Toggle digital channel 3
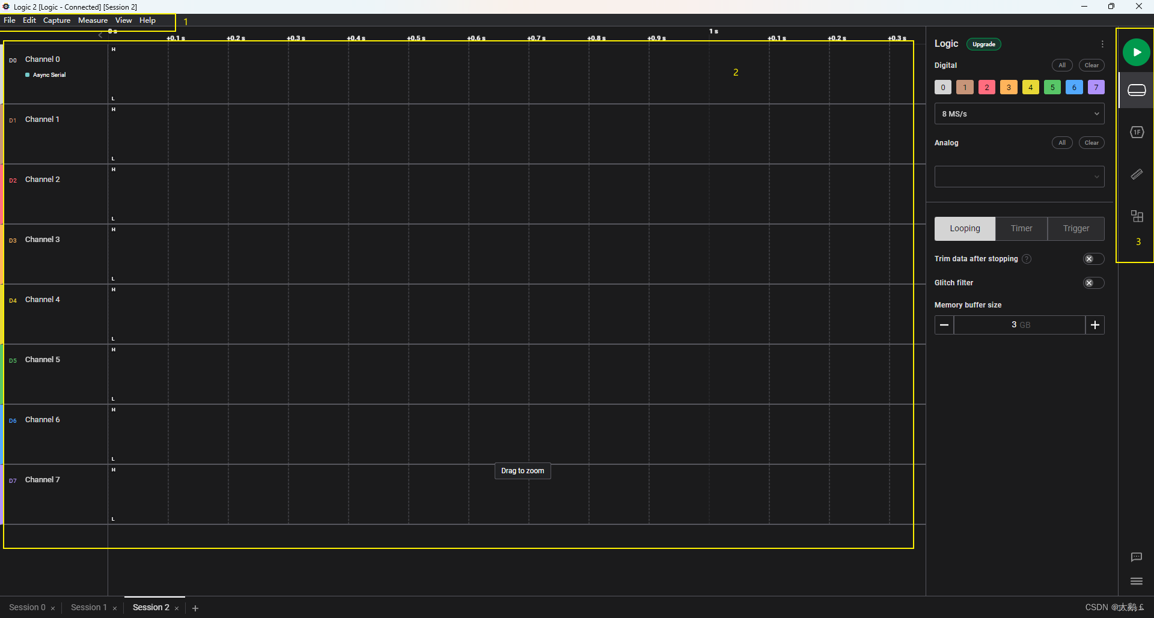 pyautogui.click(x=1009, y=87)
